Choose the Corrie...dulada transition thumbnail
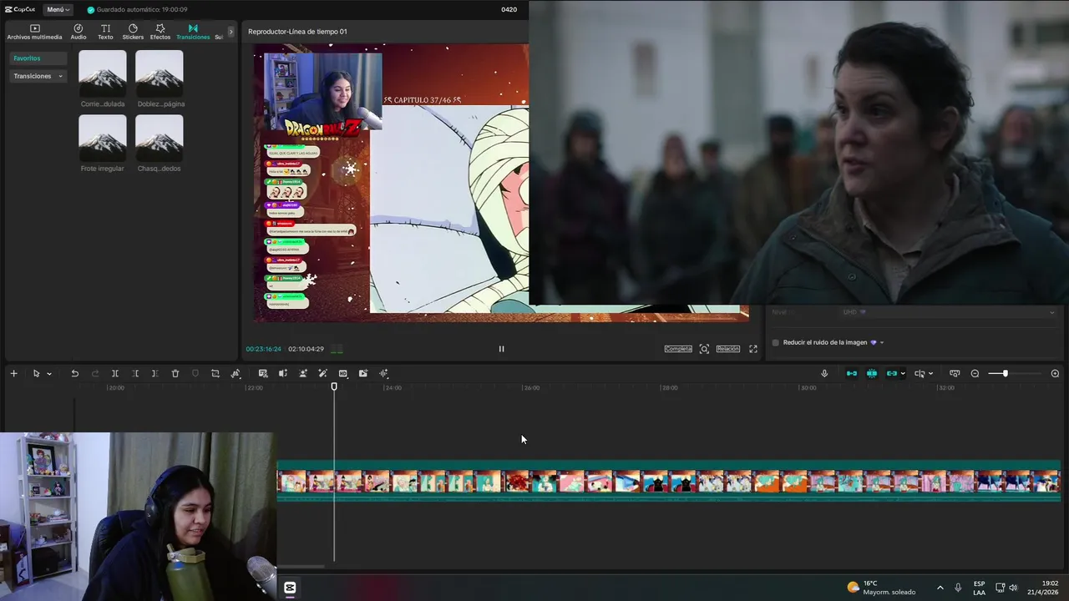The image size is (1069, 601). click(103, 73)
